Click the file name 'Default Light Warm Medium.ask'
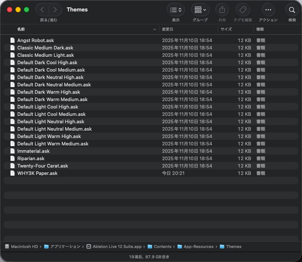This screenshot has height=262, width=302. point(53,144)
